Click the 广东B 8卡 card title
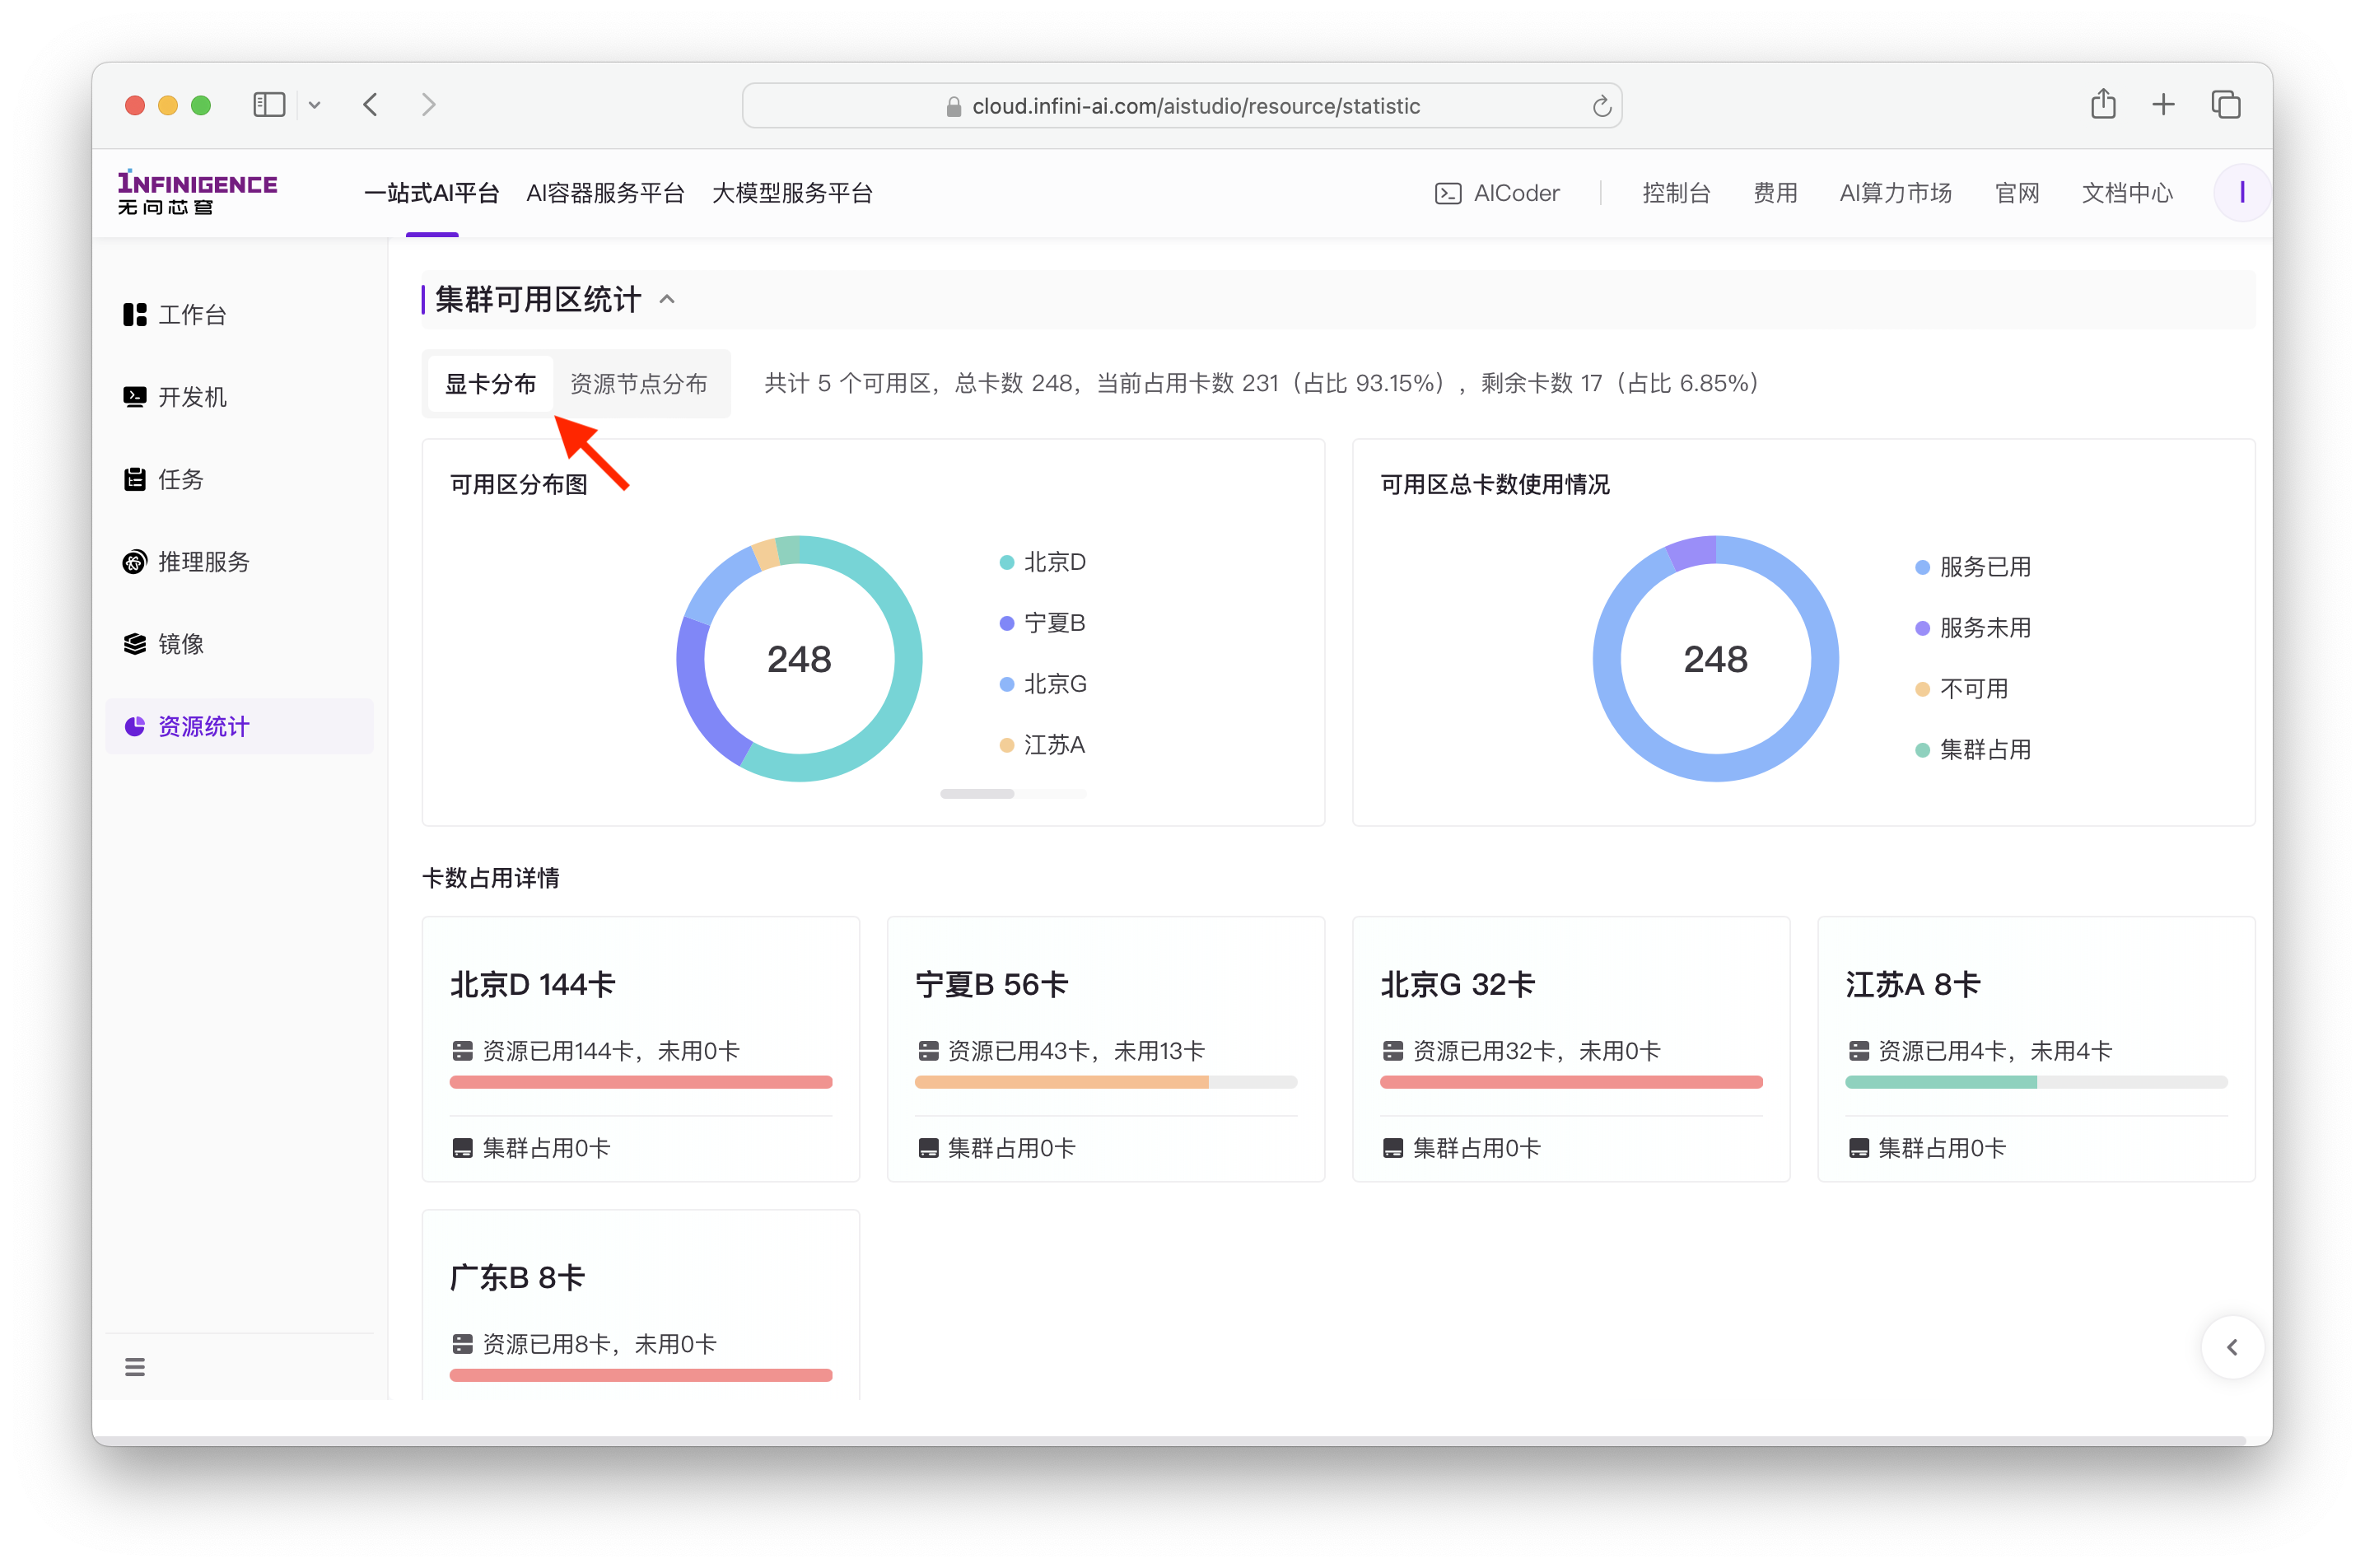Image resolution: width=2365 pixels, height=1568 pixels. click(517, 1278)
